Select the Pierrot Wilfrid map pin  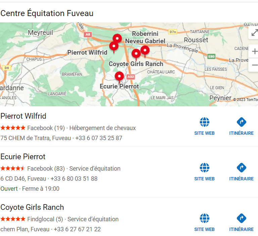[x=114, y=46]
